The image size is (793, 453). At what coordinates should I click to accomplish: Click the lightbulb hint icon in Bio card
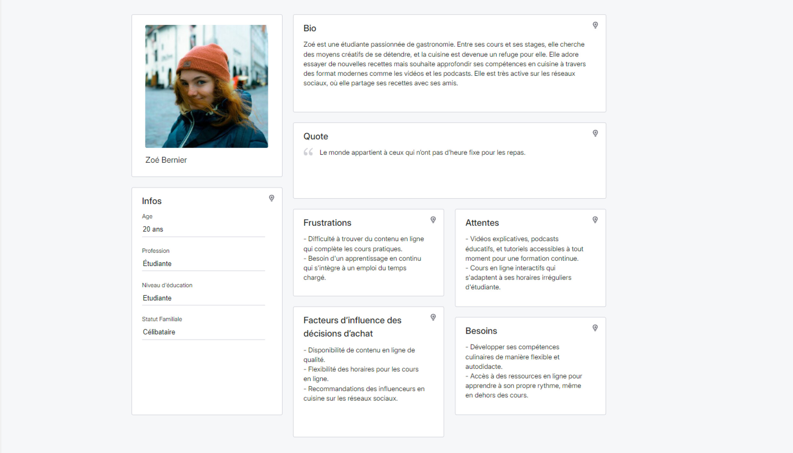(595, 25)
